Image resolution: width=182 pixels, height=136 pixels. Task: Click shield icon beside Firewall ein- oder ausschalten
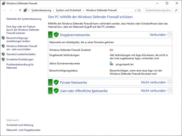click(3, 46)
